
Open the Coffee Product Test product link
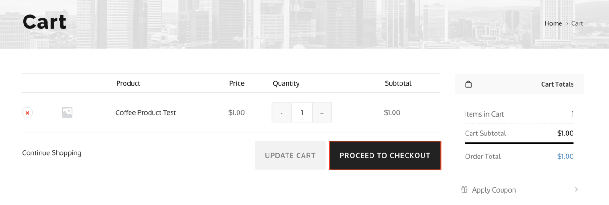point(146,112)
